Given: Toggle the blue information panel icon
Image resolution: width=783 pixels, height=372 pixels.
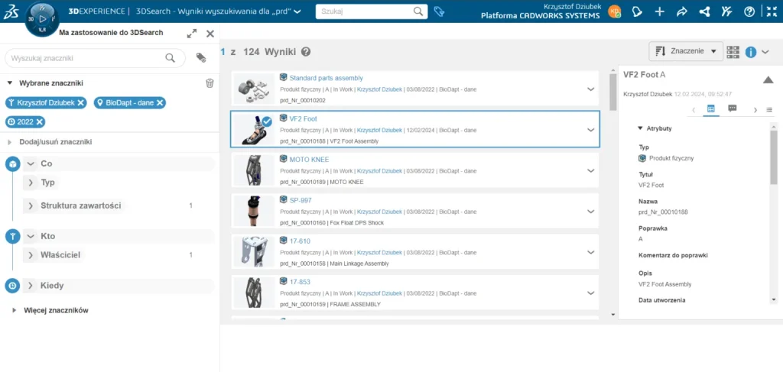Looking at the screenshot, I should [751, 52].
